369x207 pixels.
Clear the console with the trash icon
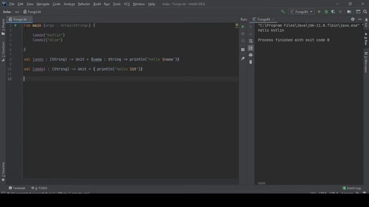tap(251, 62)
